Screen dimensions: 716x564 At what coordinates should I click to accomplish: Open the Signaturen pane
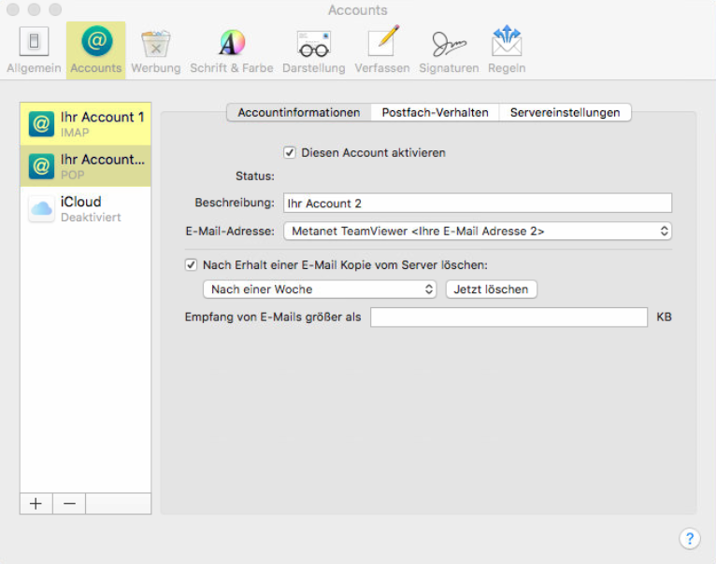click(449, 50)
